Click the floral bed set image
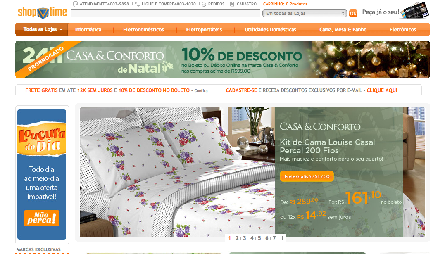The width and height of the screenshot is (445, 254). pyautogui.click(x=177, y=172)
